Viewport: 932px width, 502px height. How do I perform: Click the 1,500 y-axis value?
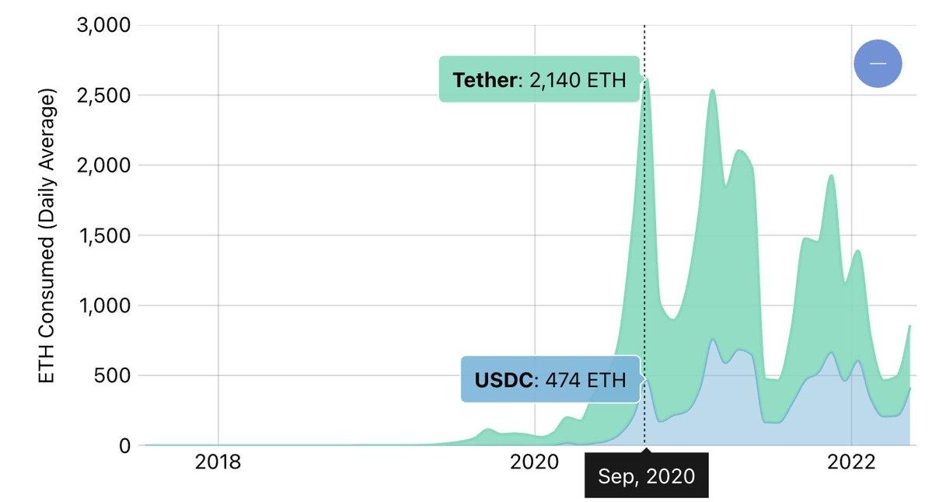tap(105, 235)
